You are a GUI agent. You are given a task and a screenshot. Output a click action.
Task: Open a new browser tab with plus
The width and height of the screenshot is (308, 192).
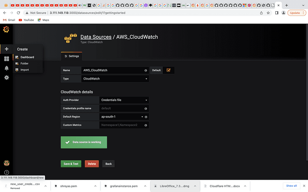[286, 5]
